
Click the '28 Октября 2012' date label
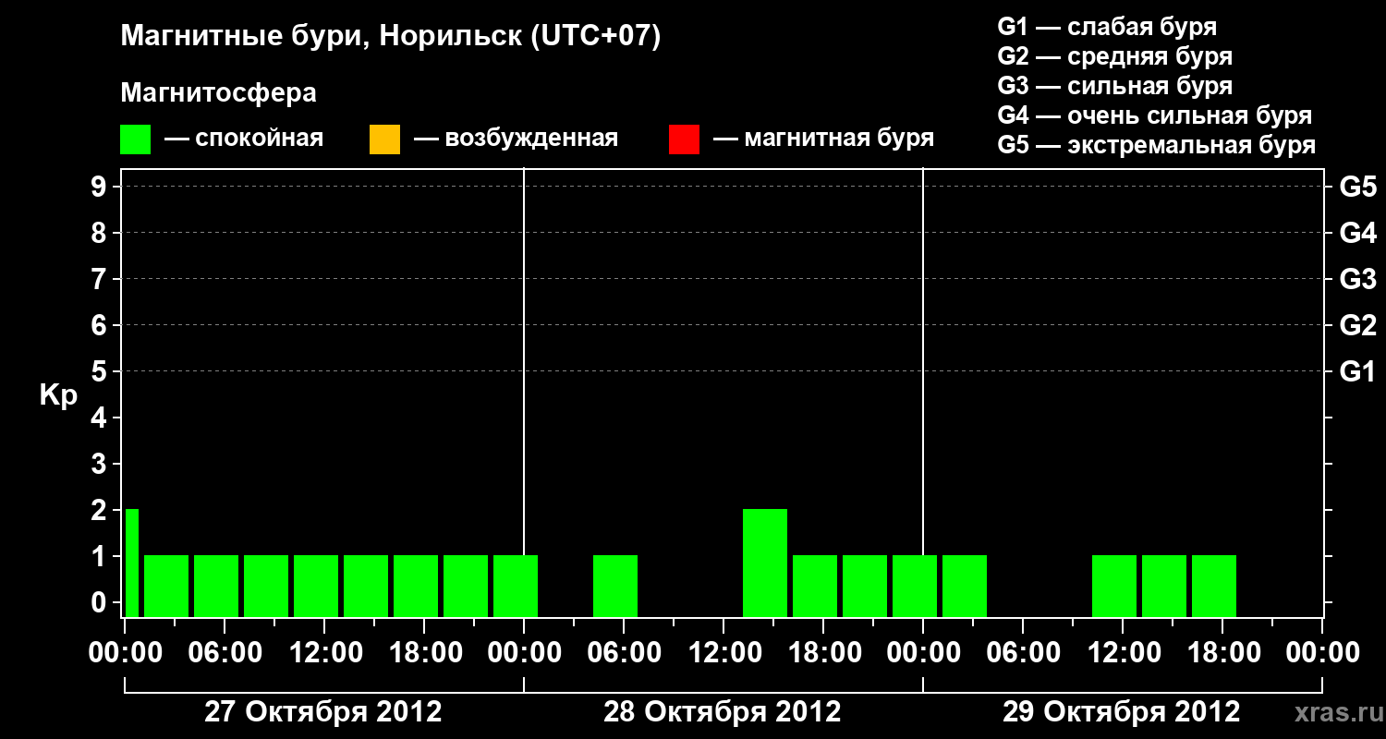point(723,712)
